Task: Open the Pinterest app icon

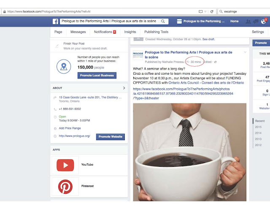Action: click(x=65, y=187)
